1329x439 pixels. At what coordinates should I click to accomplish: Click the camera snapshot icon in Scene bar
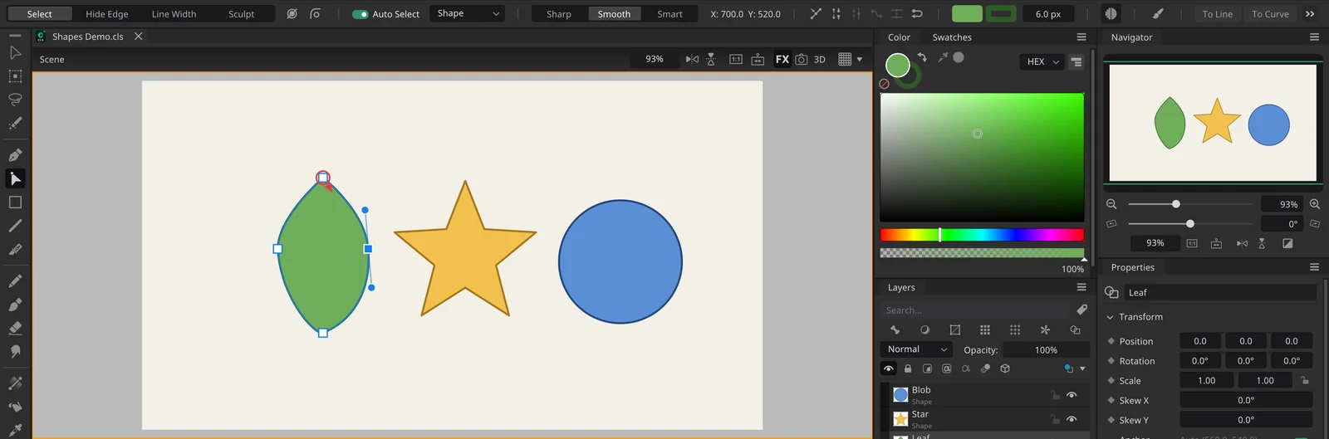pyautogui.click(x=802, y=59)
